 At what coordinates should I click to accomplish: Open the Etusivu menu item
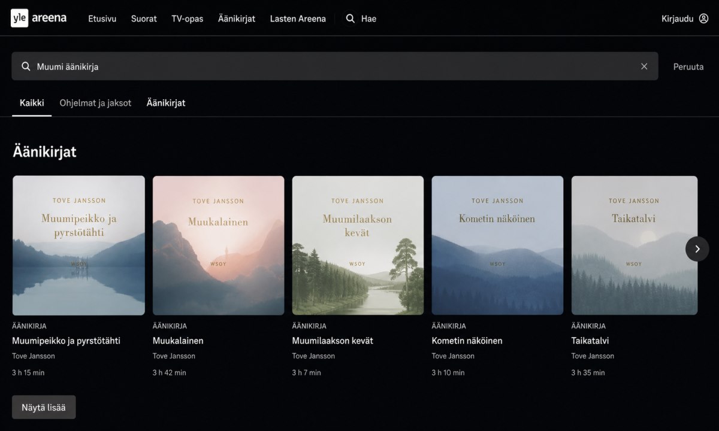tap(102, 19)
